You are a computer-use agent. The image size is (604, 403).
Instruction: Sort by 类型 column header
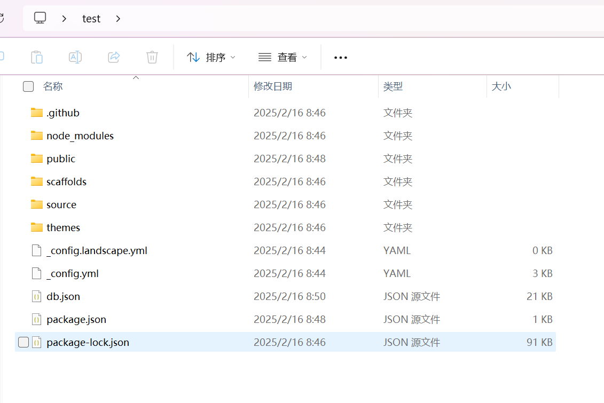click(393, 86)
